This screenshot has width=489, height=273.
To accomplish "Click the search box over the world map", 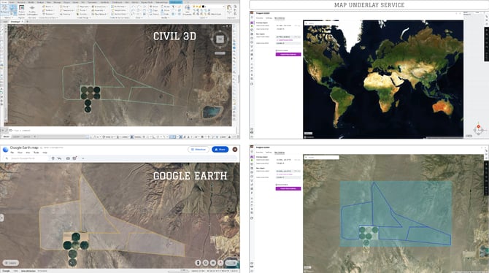I will pos(322,23).
